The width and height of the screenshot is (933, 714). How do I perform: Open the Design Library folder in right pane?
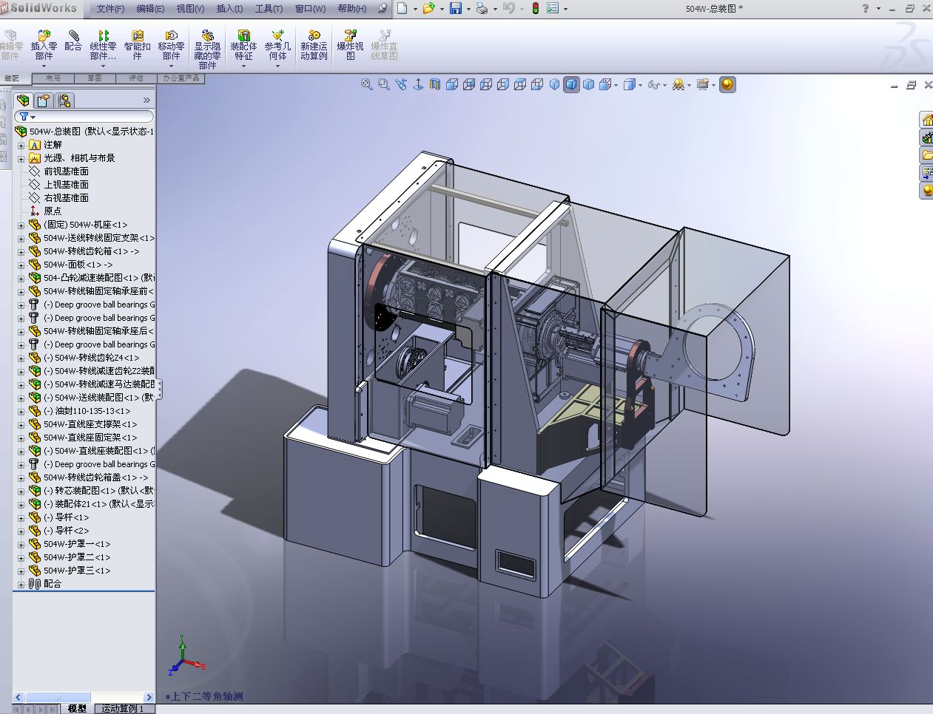point(926,155)
